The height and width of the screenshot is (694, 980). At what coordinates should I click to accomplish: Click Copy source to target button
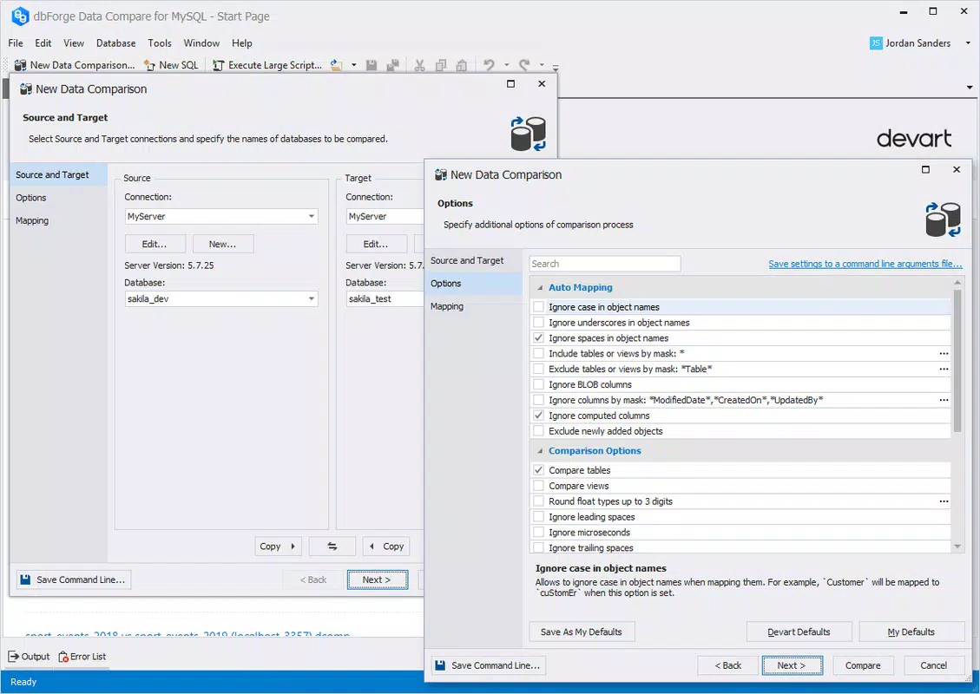click(278, 546)
